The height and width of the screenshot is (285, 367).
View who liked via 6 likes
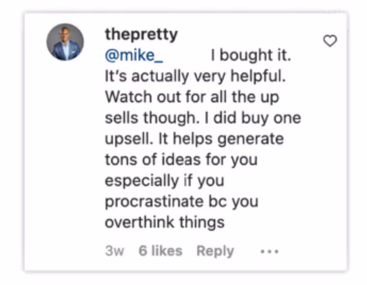(x=160, y=251)
